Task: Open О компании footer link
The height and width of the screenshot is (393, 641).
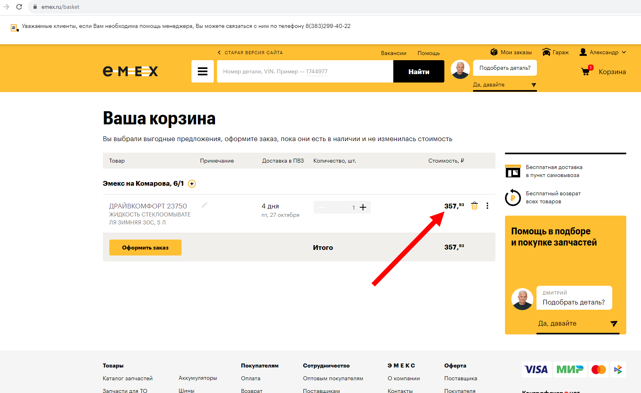Action: pyautogui.click(x=404, y=378)
